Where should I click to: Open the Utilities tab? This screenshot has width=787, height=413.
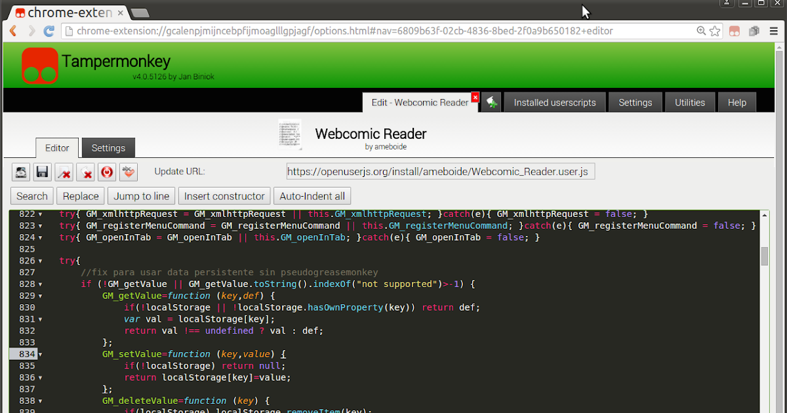click(x=690, y=102)
